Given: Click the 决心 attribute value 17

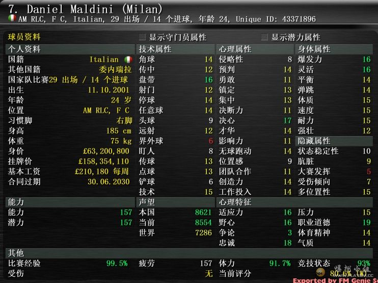Looking at the screenshot, I should tap(287, 121).
